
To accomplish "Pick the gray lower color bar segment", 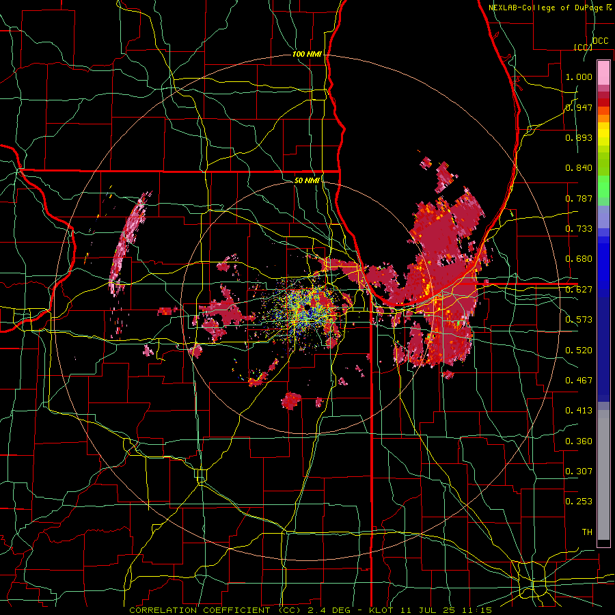I will 603,478.
